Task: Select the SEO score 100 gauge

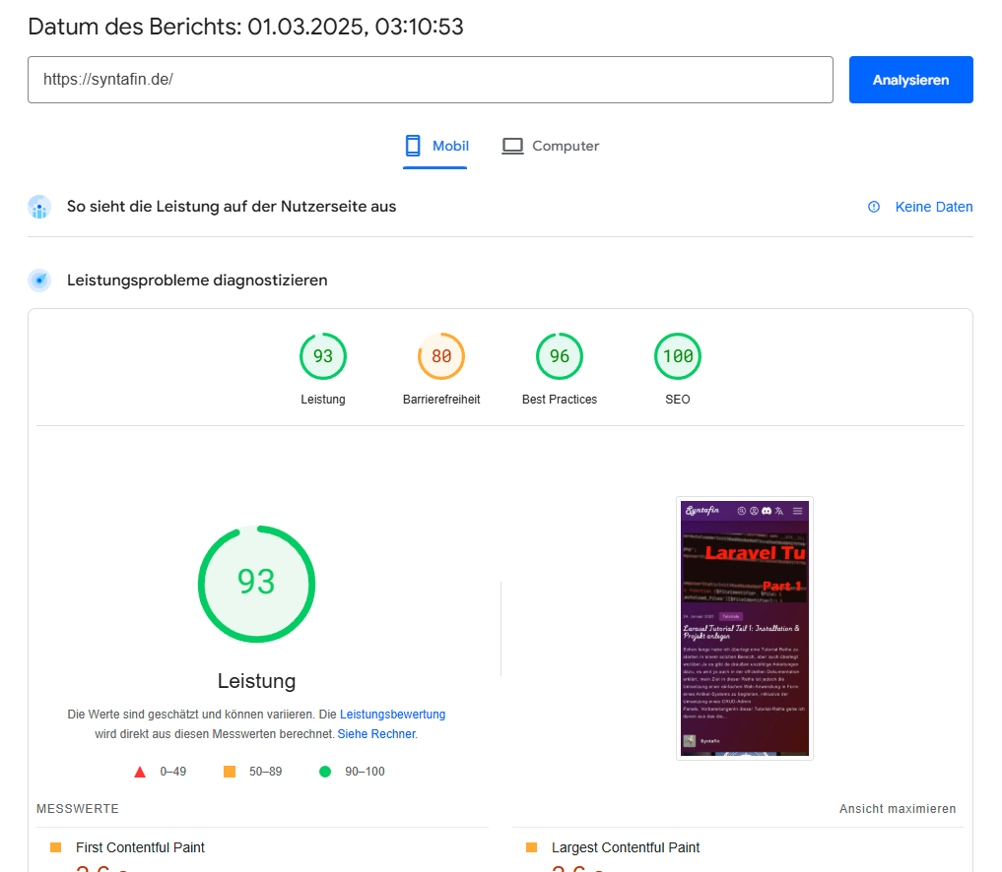Action: (x=678, y=356)
